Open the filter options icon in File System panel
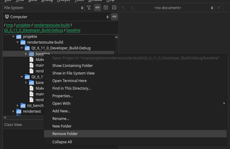Viewport: 230px width, 149px height. pyautogui.click(x=89, y=8)
